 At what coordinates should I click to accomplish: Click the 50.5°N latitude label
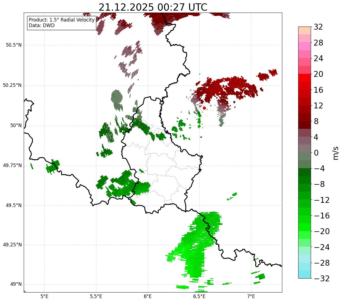click(x=13, y=45)
